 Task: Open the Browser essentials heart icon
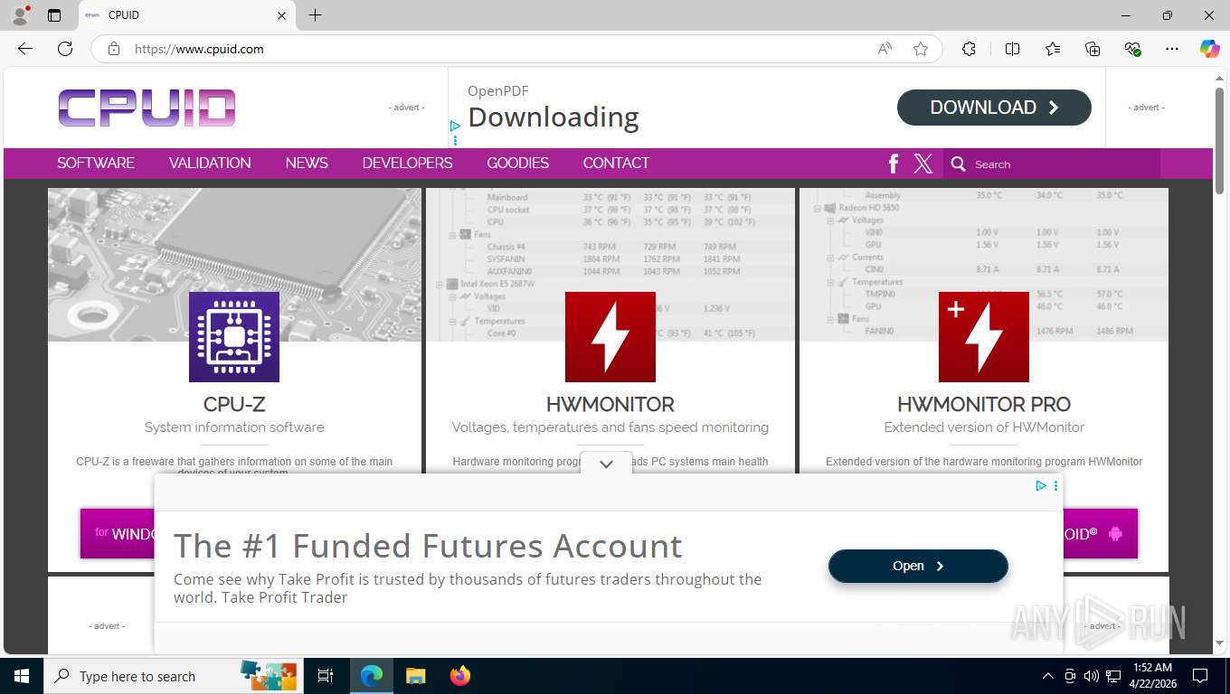click(x=1132, y=49)
